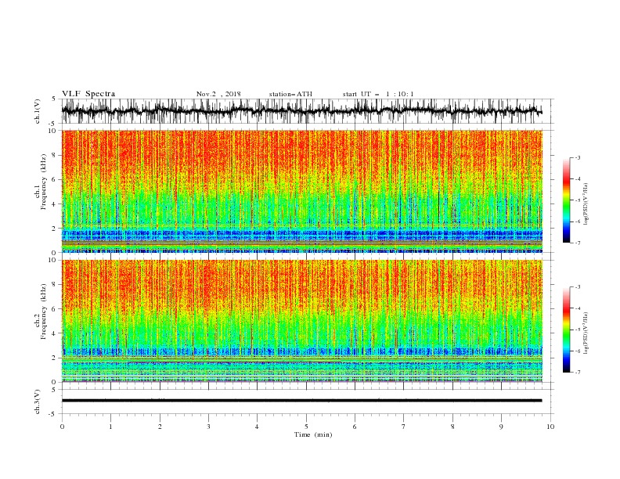This screenshot has height=479, width=620.
Task: Click the "station=ATH" label
Action: tap(290, 94)
